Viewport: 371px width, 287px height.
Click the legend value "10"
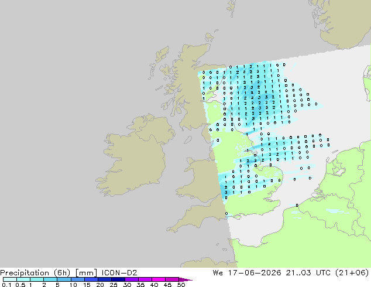[73, 285]
